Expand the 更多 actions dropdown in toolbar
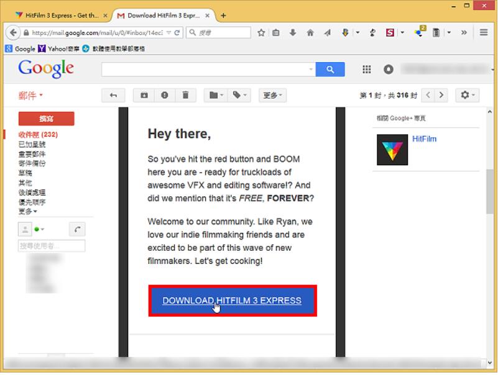This screenshot has height=375, width=498. coord(272,95)
